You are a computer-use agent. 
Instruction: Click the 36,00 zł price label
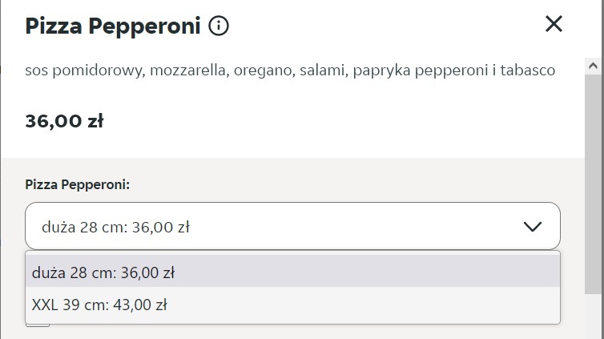coord(64,121)
